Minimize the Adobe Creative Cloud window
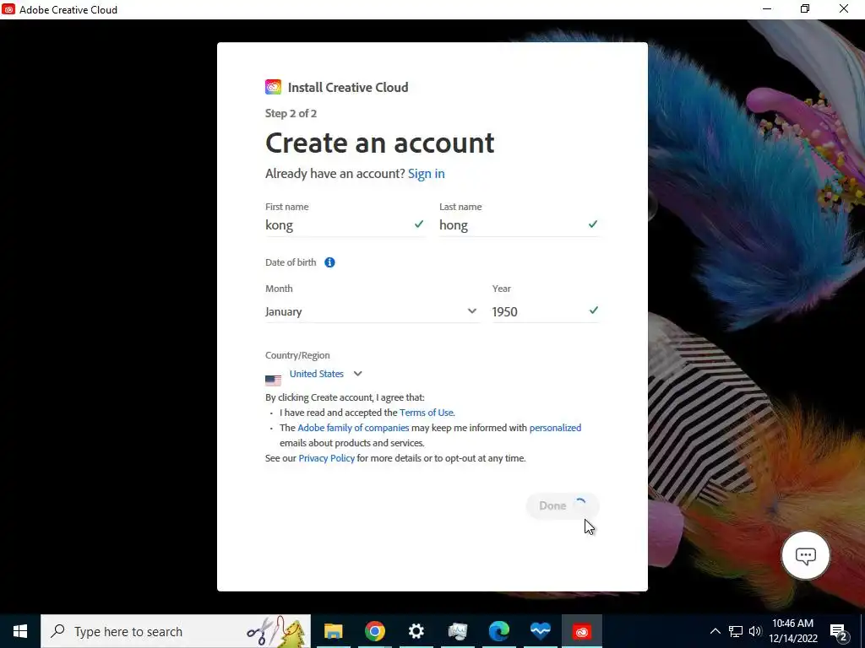The height and width of the screenshot is (648, 865). [x=767, y=9]
